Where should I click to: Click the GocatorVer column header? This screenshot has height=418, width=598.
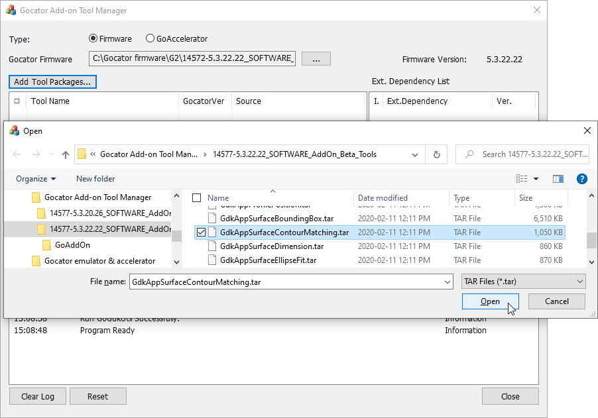click(x=205, y=101)
